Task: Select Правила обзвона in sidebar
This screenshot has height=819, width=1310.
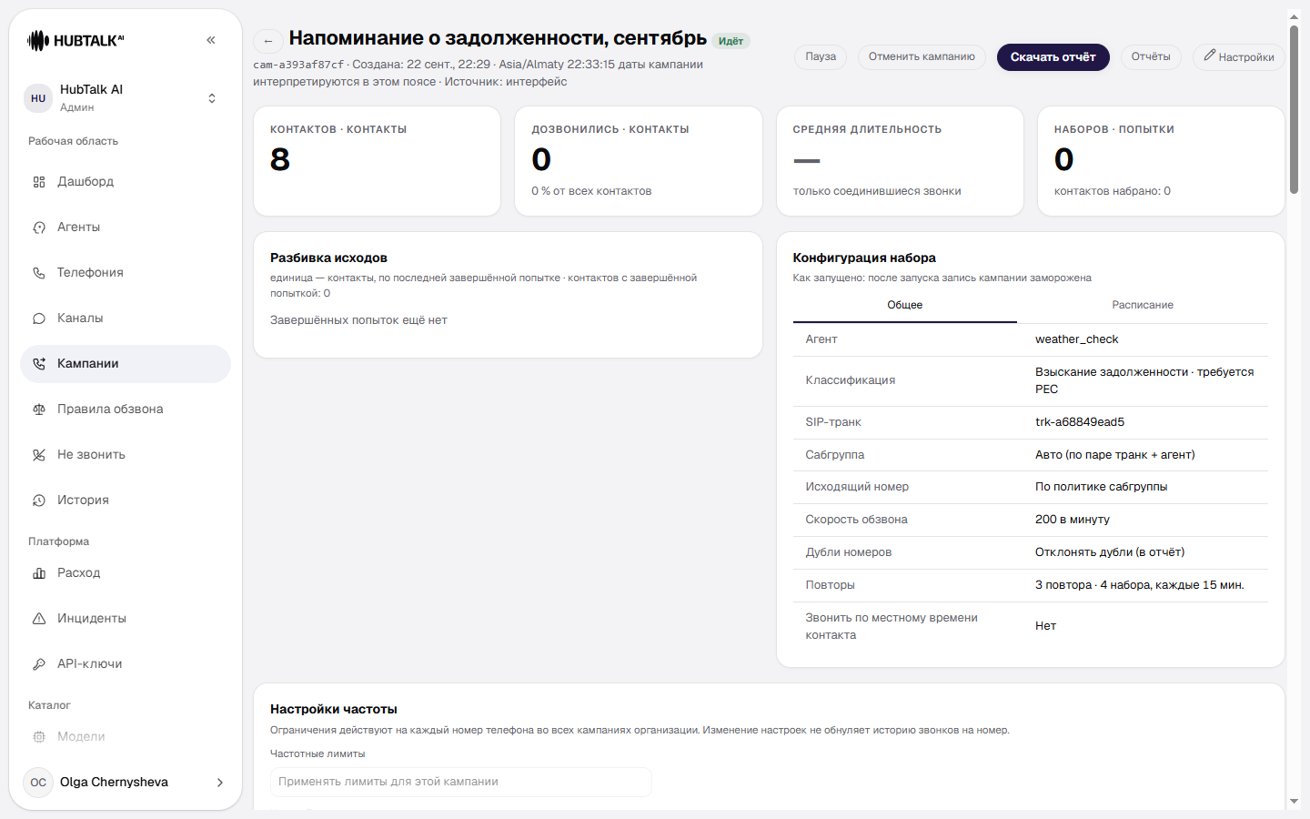Action: (126, 409)
